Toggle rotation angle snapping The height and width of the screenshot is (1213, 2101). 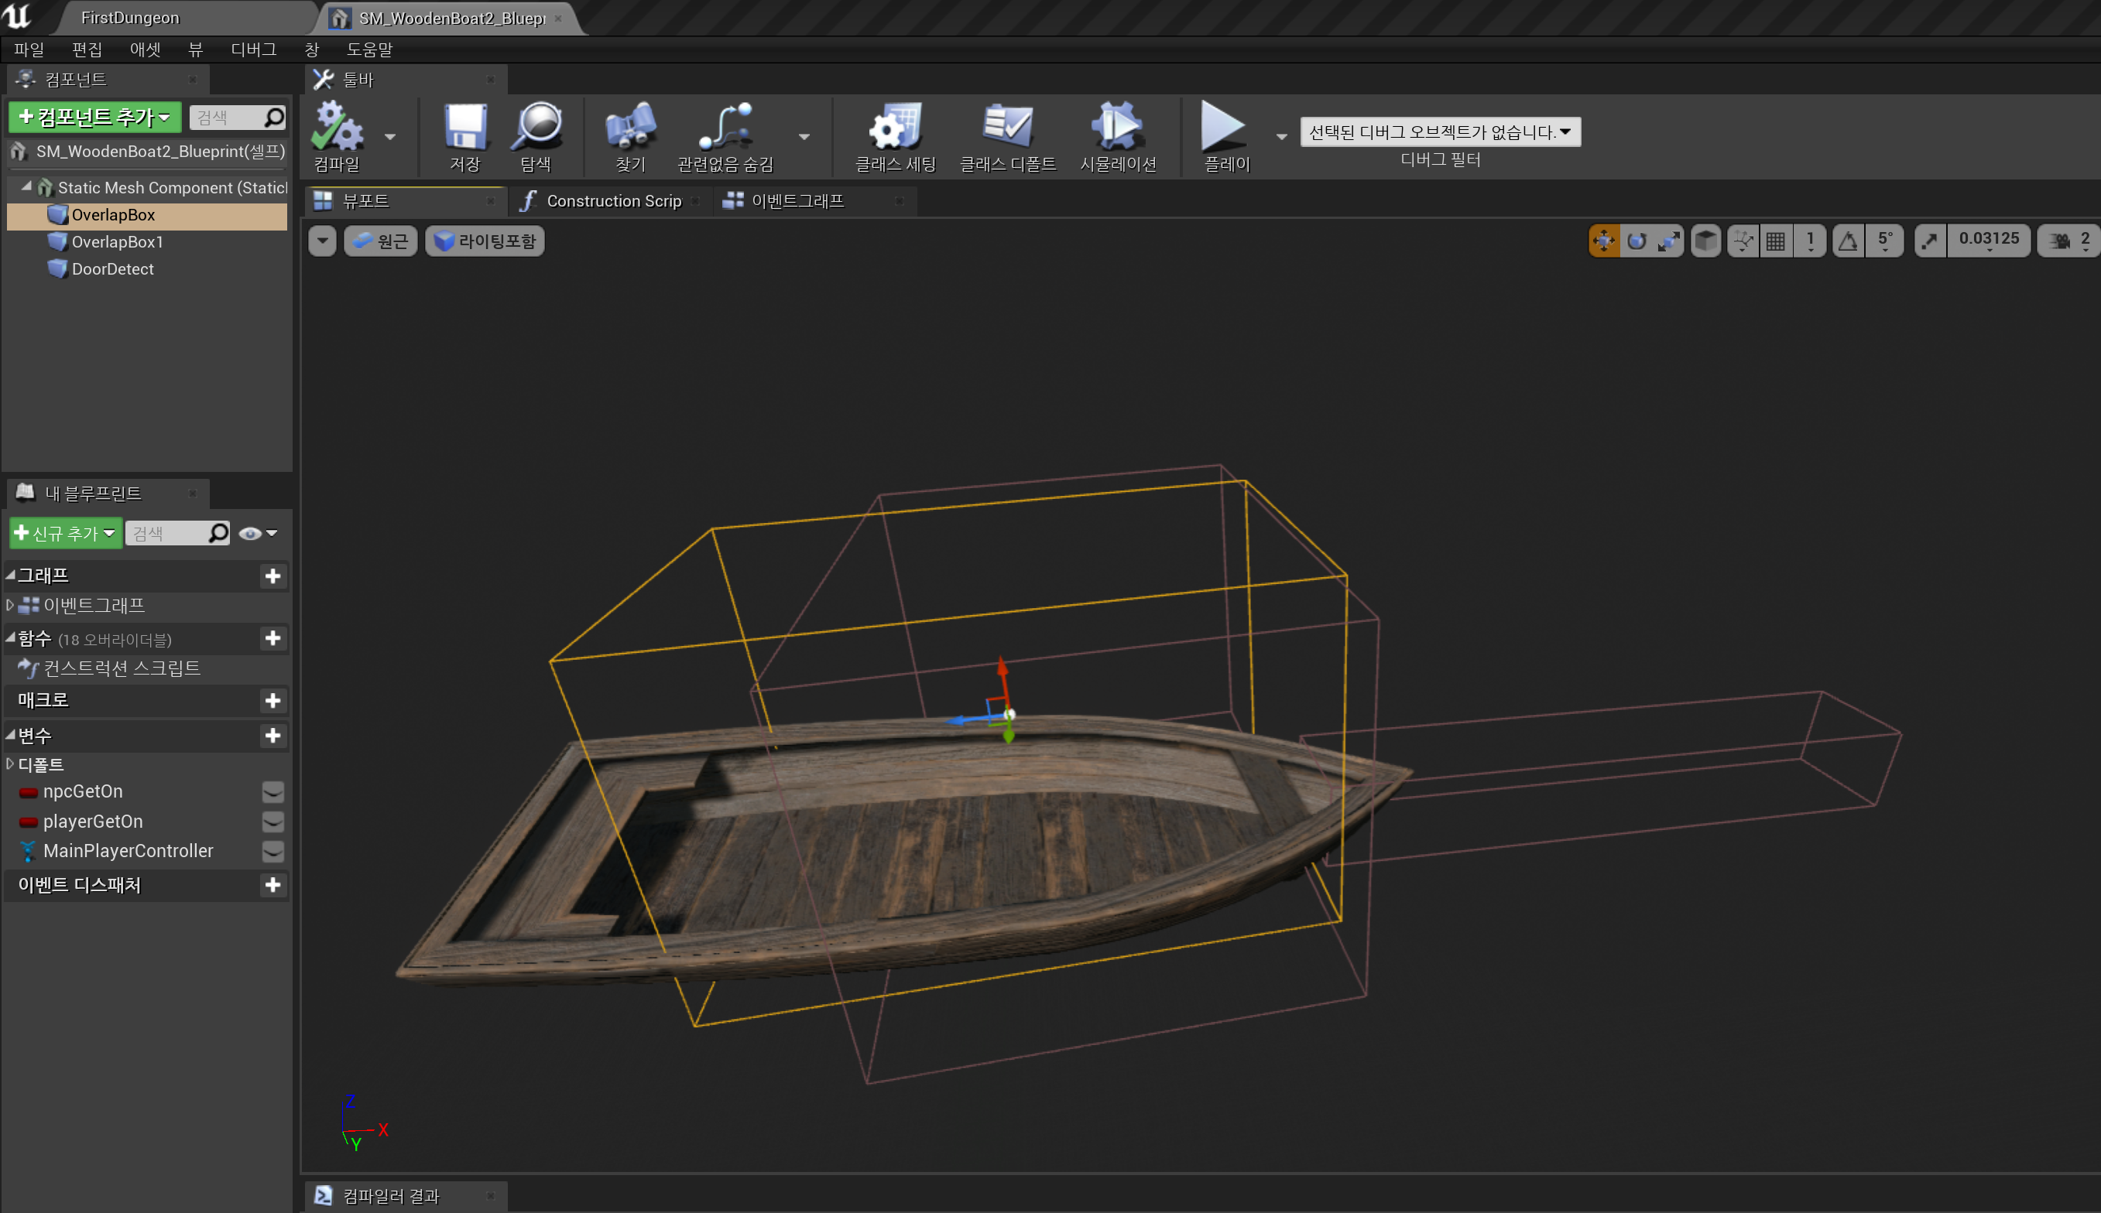pyautogui.click(x=1849, y=241)
